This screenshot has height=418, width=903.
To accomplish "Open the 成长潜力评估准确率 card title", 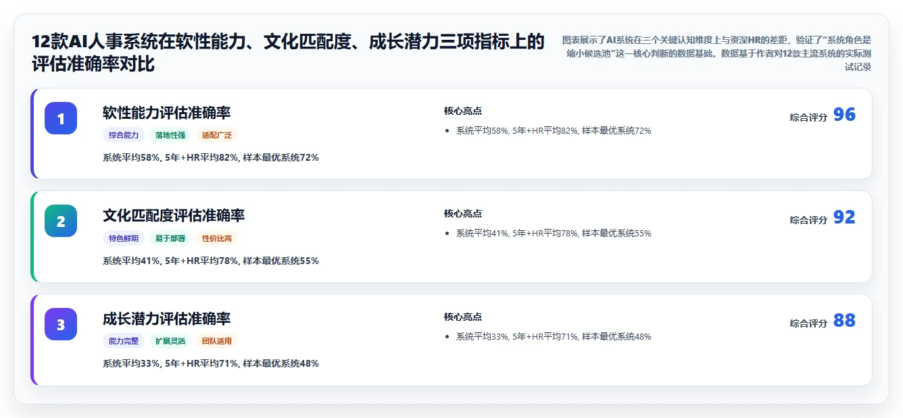I will click(x=167, y=319).
